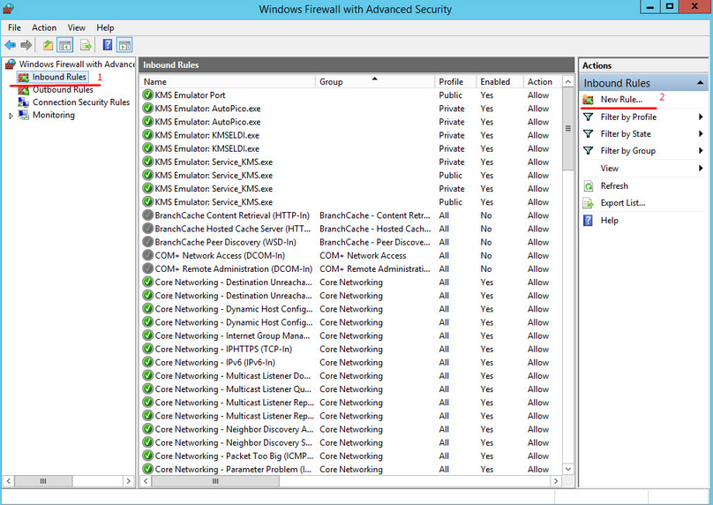The width and height of the screenshot is (713, 505).
Task: Open the Filter by Profile submenu arrow
Action: coord(701,117)
